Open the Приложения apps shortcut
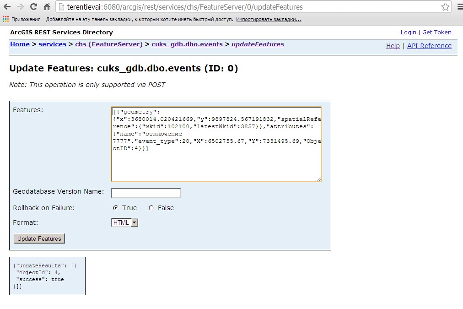 [x=22, y=20]
